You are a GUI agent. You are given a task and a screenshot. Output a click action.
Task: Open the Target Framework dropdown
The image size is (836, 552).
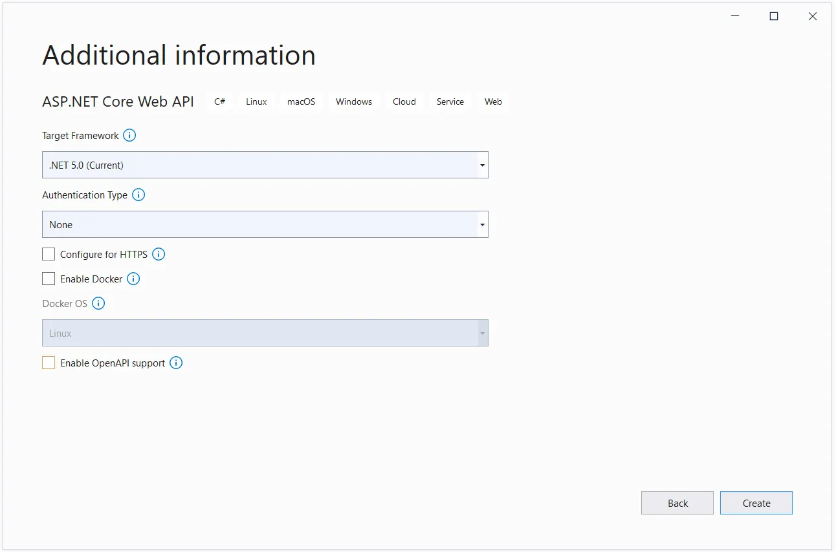click(x=482, y=165)
